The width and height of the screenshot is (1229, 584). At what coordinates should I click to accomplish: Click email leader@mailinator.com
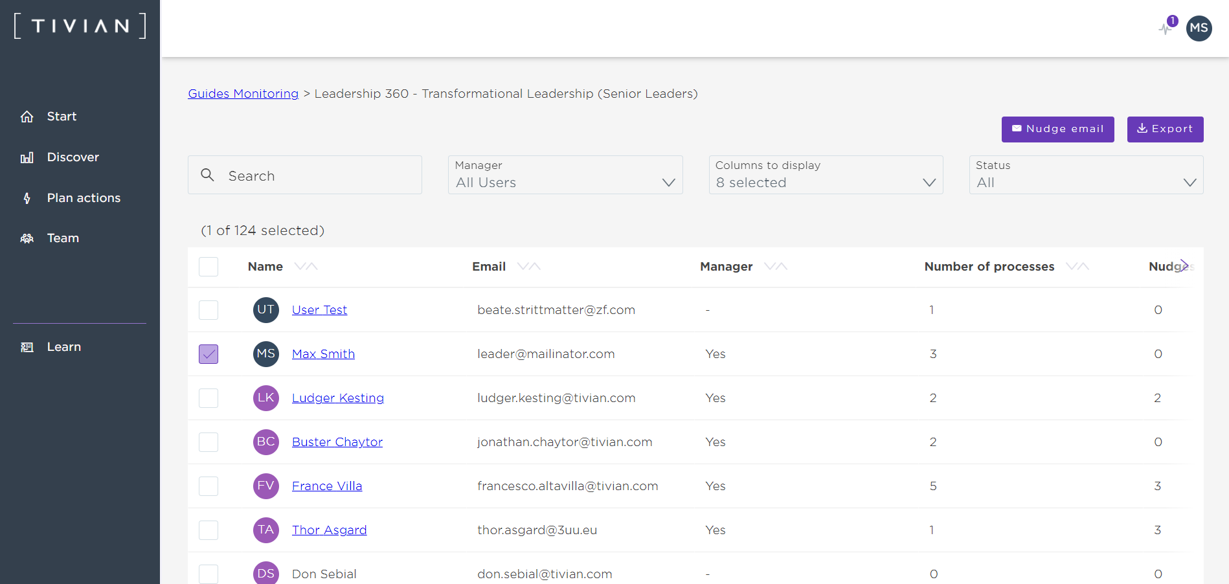(546, 354)
